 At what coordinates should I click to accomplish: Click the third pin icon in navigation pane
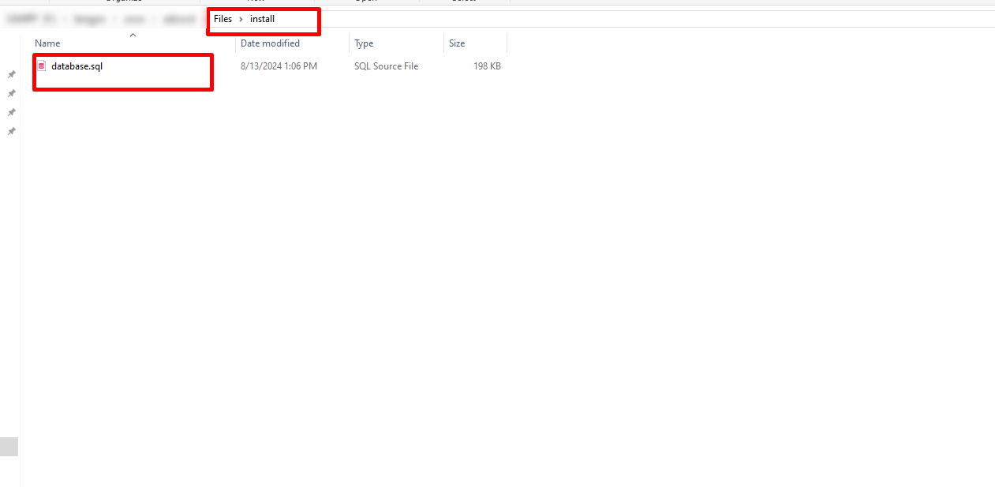pyautogui.click(x=12, y=112)
